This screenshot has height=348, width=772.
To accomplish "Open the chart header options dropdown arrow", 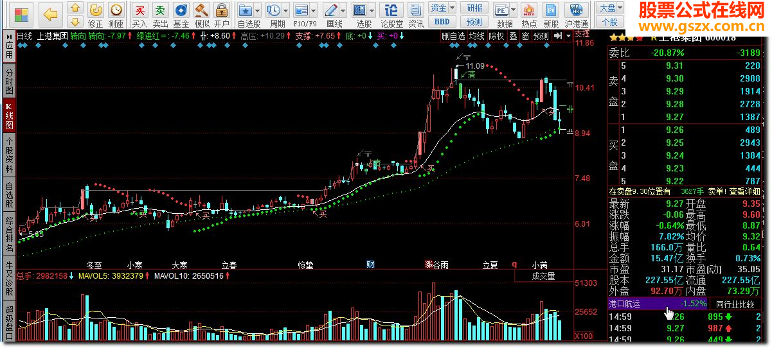I will tap(568, 36).
